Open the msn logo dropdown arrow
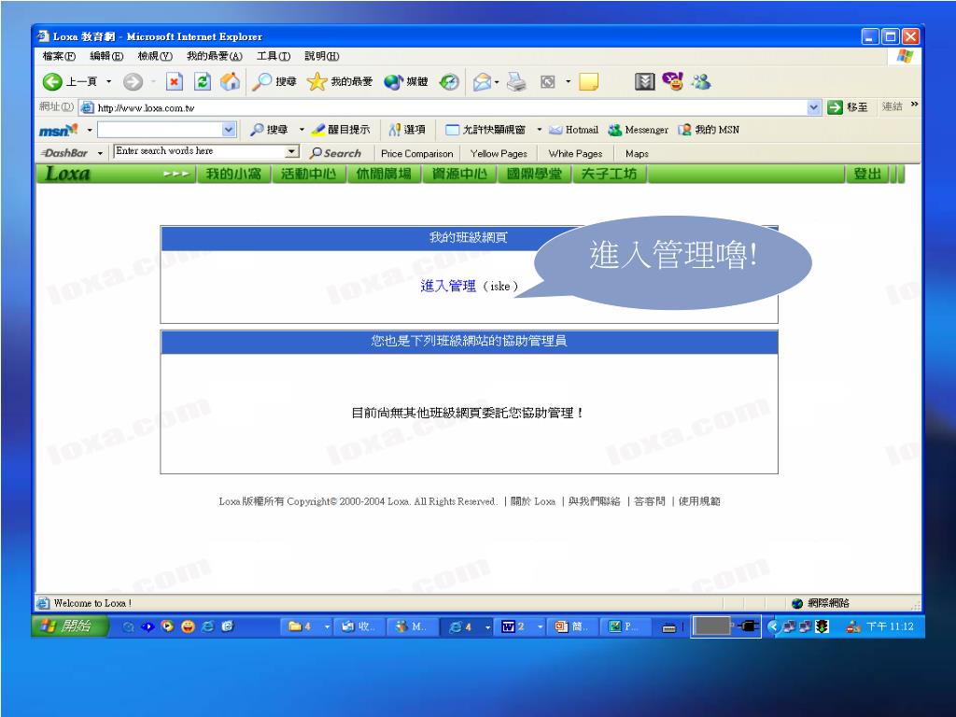 (x=90, y=130)
